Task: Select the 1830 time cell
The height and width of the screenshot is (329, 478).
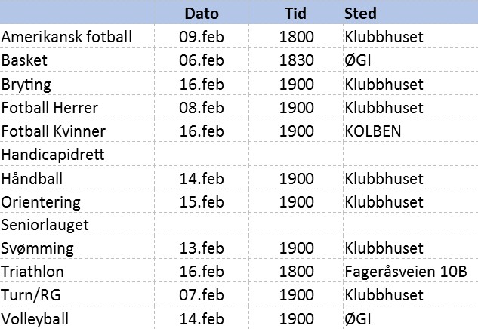Action: click(x=296, y=60)
